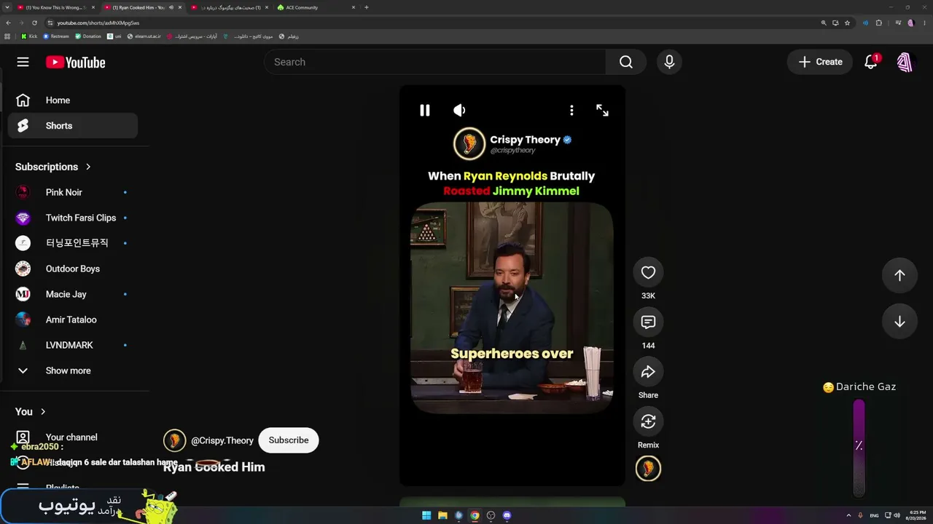
Task: Open the Create menu
Action: tap(820, 62)
